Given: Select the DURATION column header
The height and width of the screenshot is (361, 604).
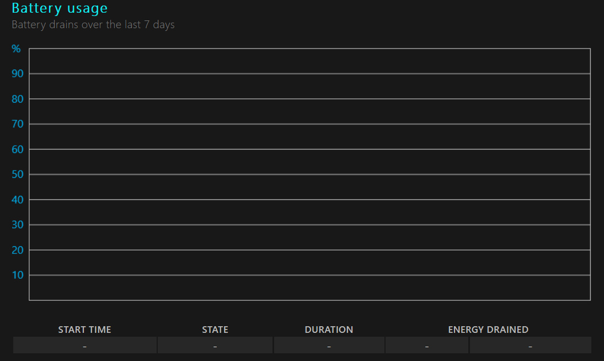Looking at the screenshot, I should click(329, 330).
